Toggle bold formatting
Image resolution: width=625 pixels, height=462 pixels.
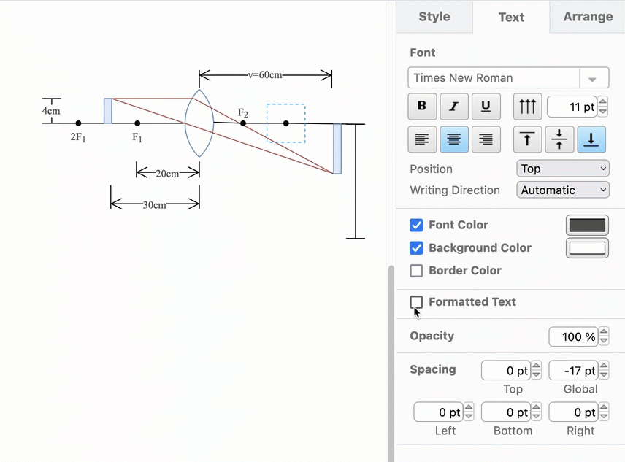pos(421,107)
